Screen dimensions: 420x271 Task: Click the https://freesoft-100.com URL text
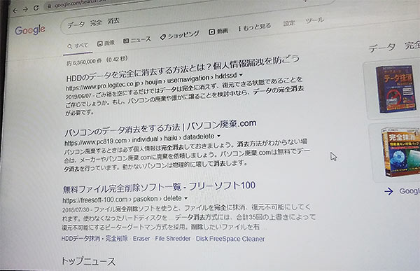click(95, 200)
